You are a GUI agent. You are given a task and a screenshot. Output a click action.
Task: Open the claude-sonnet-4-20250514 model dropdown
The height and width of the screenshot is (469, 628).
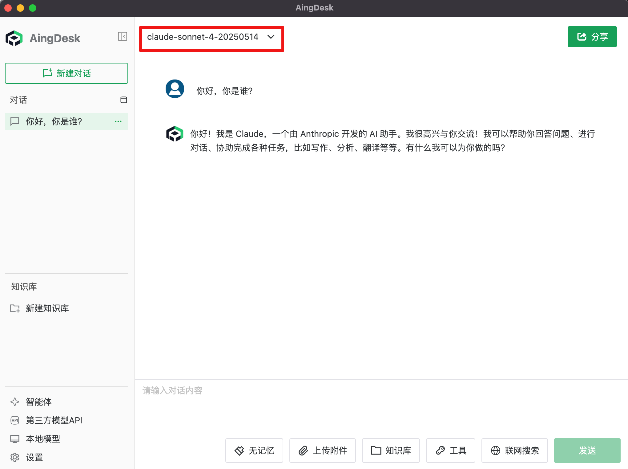[x=211, y=37]
